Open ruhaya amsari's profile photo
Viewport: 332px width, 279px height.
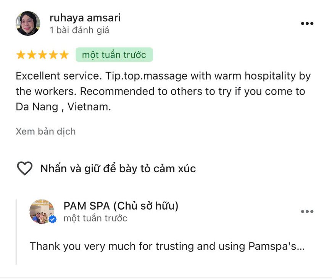point(28,23)
